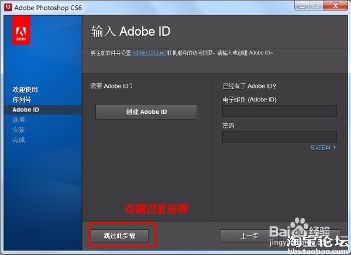The width and height of the screenshot is (351, 255).
Task: Select the 完成 step in sidebar
Action: (19, 140)
